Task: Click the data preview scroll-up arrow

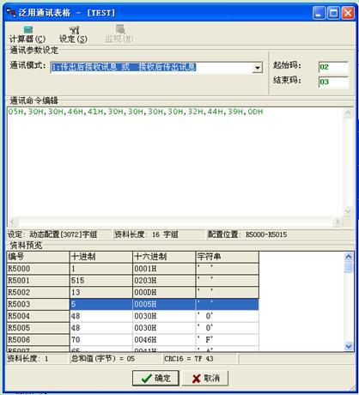Action: [349, 257]
